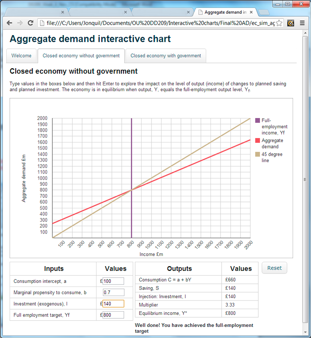Viewport: 311px width, 338px height.
Task: Click the 45 degree line legend swatch
Action: tap(258, 154)
